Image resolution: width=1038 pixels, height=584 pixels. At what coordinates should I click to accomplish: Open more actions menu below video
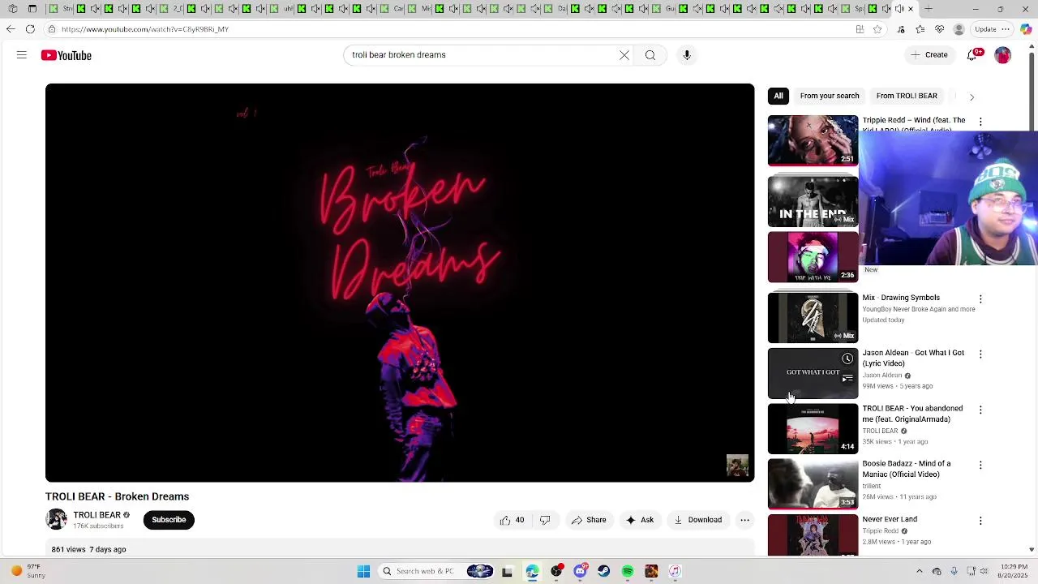point(744,520)
